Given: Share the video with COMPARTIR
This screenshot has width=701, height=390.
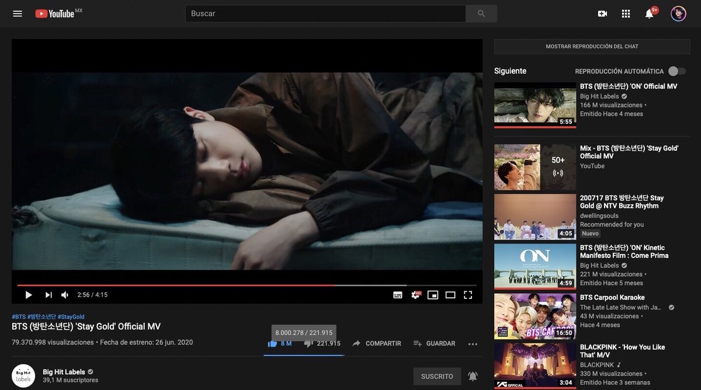Looking at the screenshot, I should pyautogui.click(x=377, y=343).
